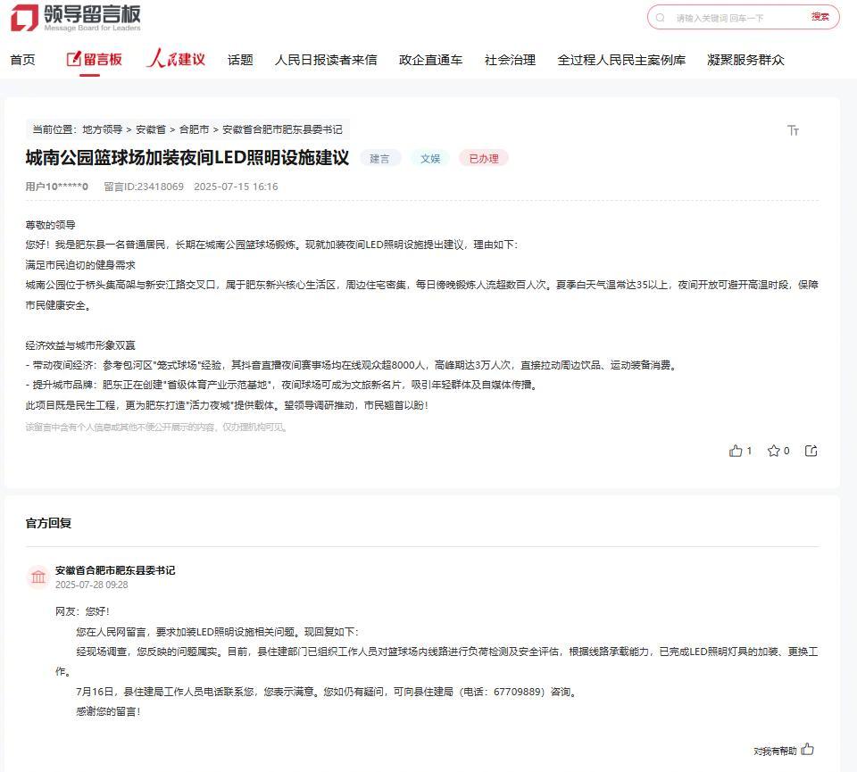Image resolution: width=857 pixels, height=772 pixels.
Task: Click the 留言ID:23418069 text
Action: click(x=144, y=187)
